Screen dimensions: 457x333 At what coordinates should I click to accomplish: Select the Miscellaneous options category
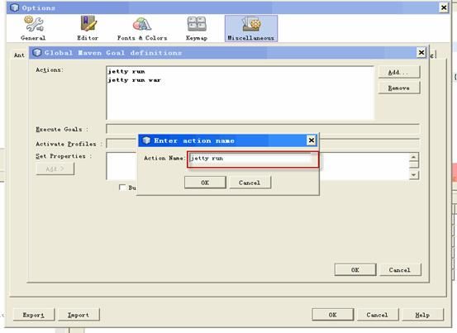tap(251, 29)
